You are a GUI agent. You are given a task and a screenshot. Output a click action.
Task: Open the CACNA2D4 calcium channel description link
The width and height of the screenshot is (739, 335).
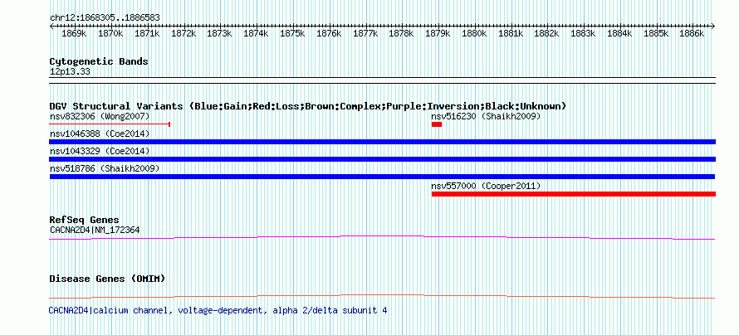pyautogui.click(x=218, y=310)
